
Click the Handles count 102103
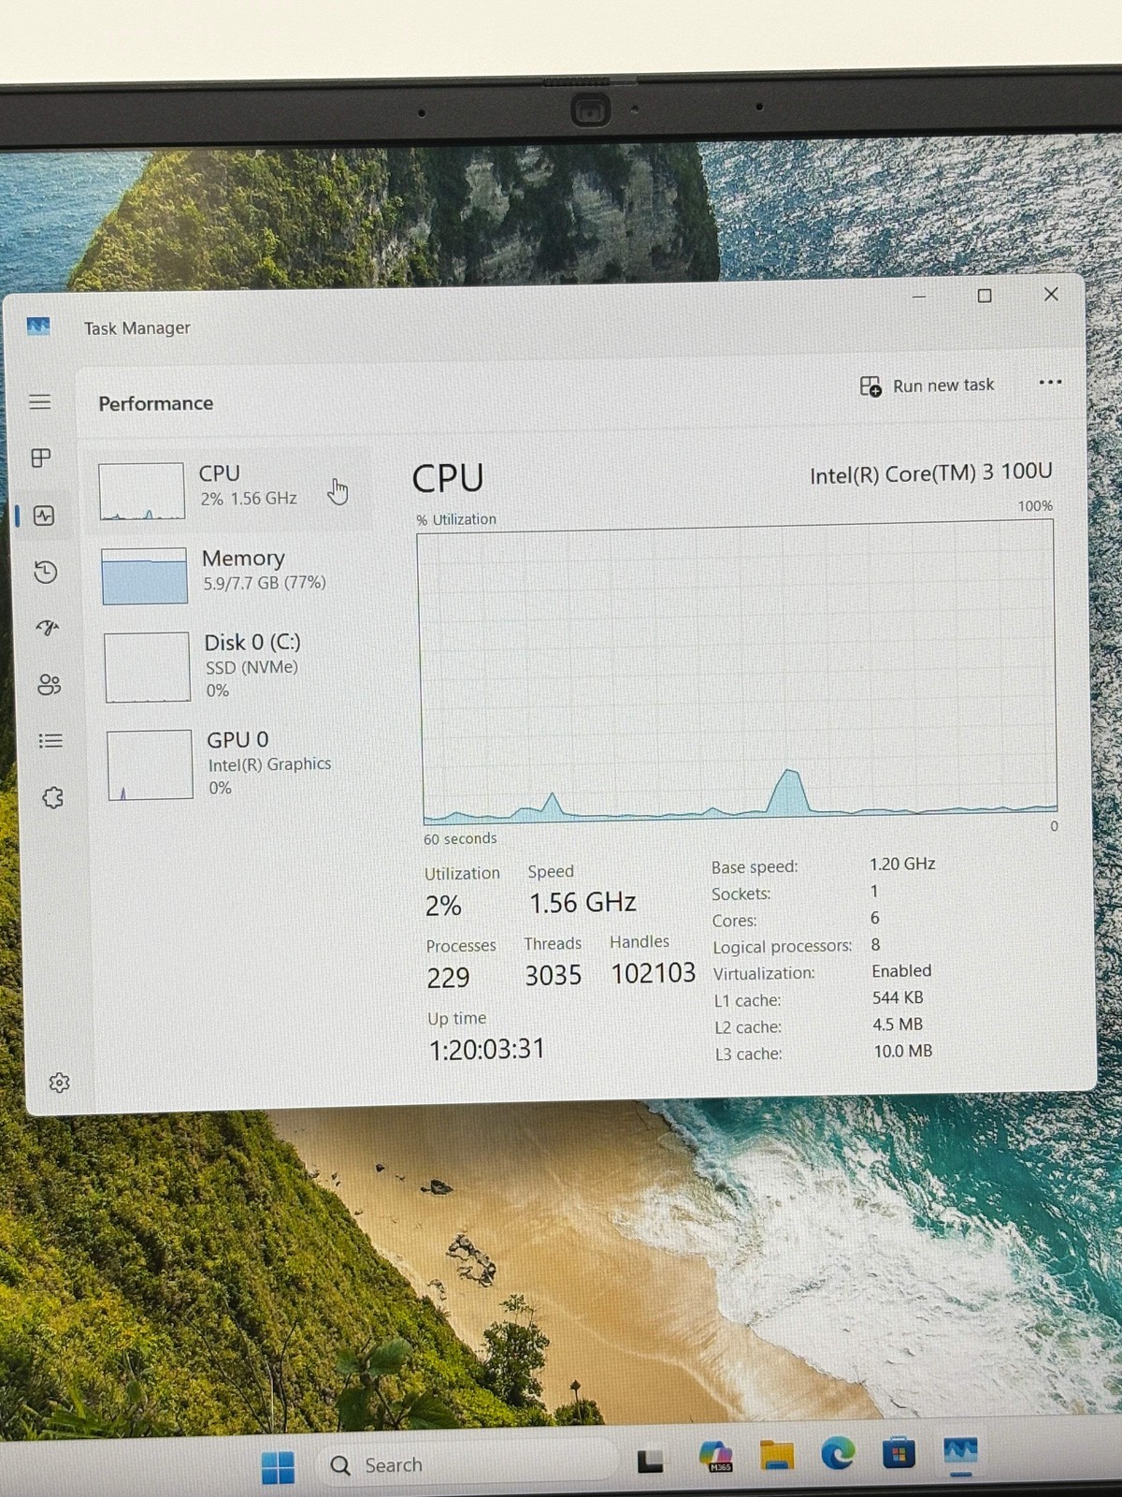click(x=653, y=973)
